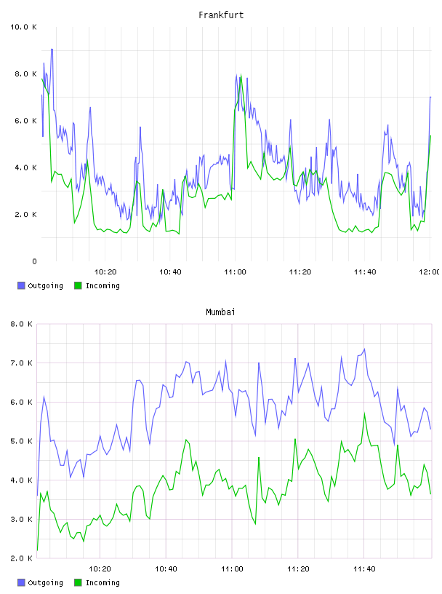This screenshot has width=442, height=594.
Task: Click the 6.0 K label on the Frankfurt y-axis
Action: tap(25, 121)
